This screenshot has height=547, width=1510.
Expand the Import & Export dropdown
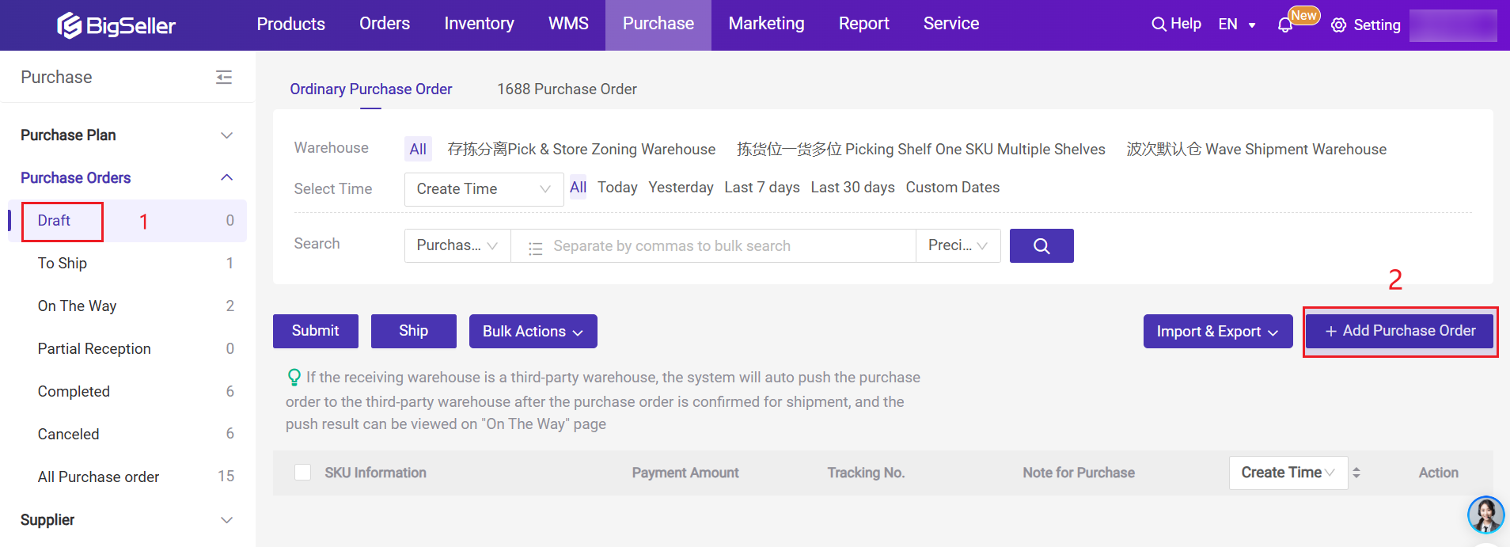coord(1217,332)
